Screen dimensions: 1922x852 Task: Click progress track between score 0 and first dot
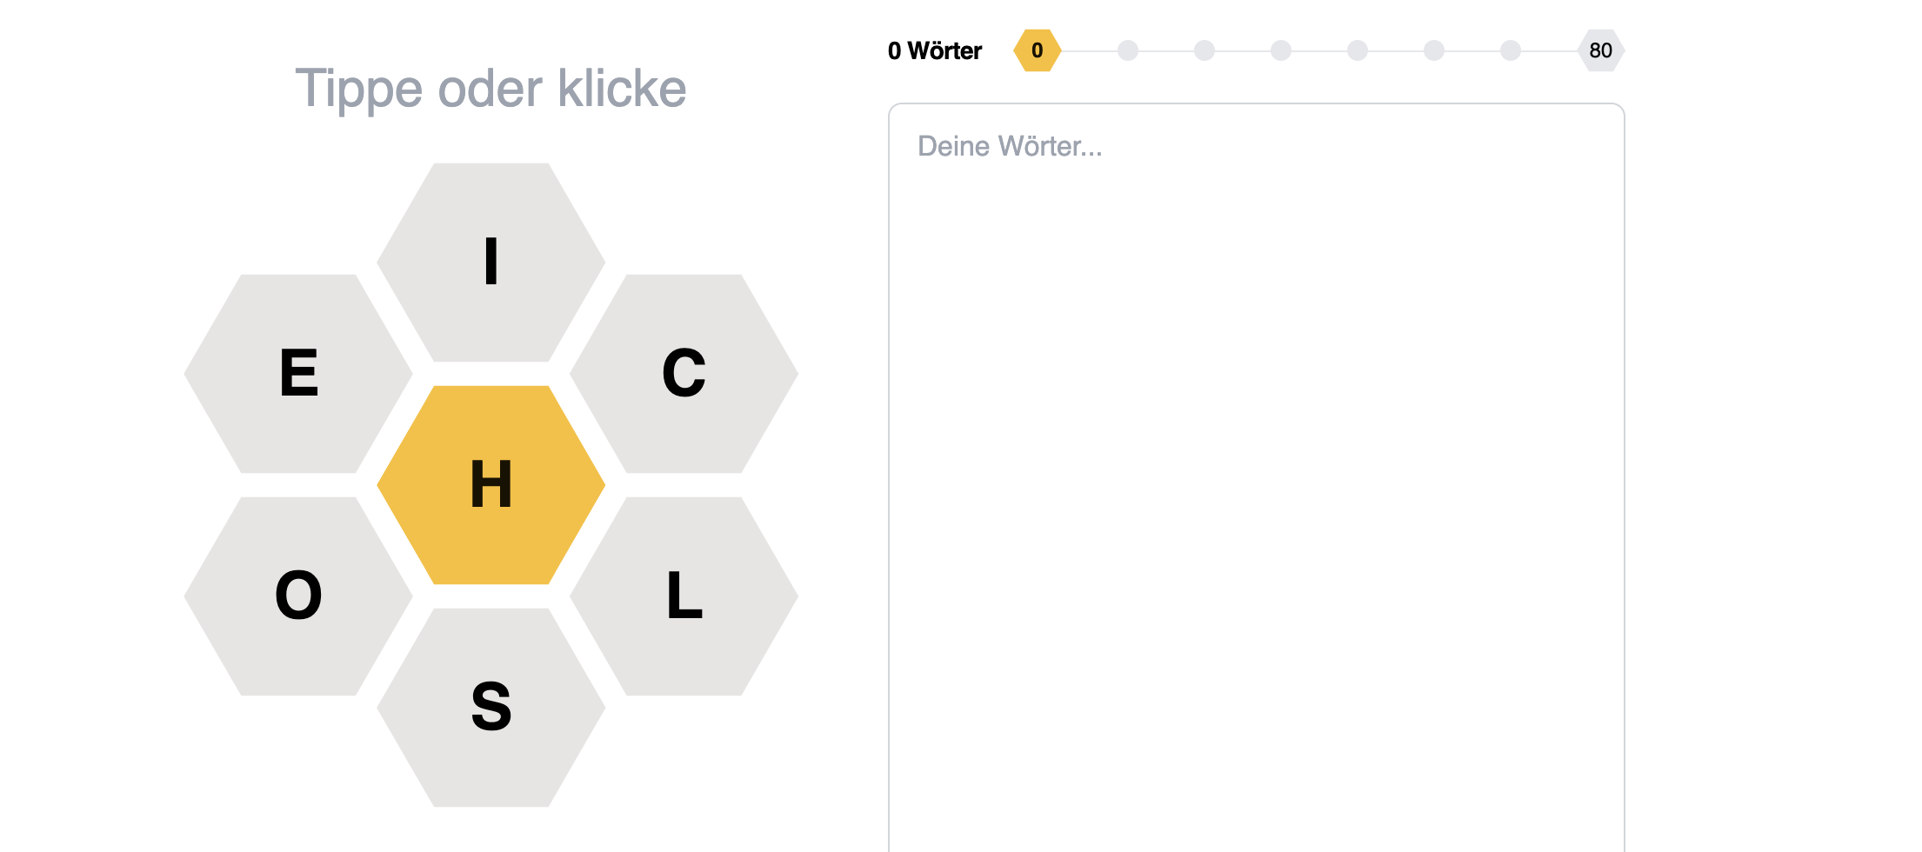[x=1089, y=50]
